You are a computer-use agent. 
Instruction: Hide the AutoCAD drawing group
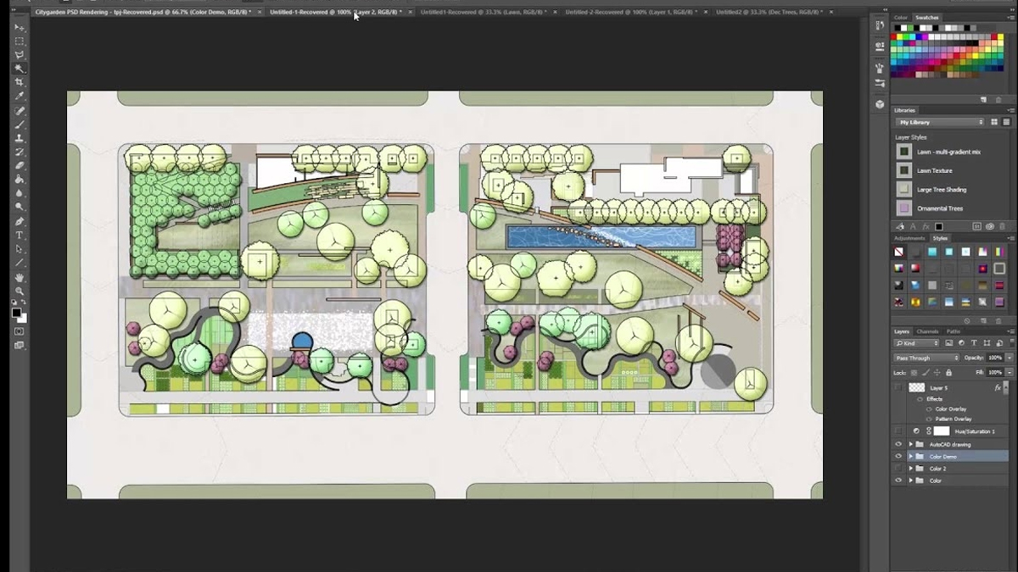pos(898,443)
